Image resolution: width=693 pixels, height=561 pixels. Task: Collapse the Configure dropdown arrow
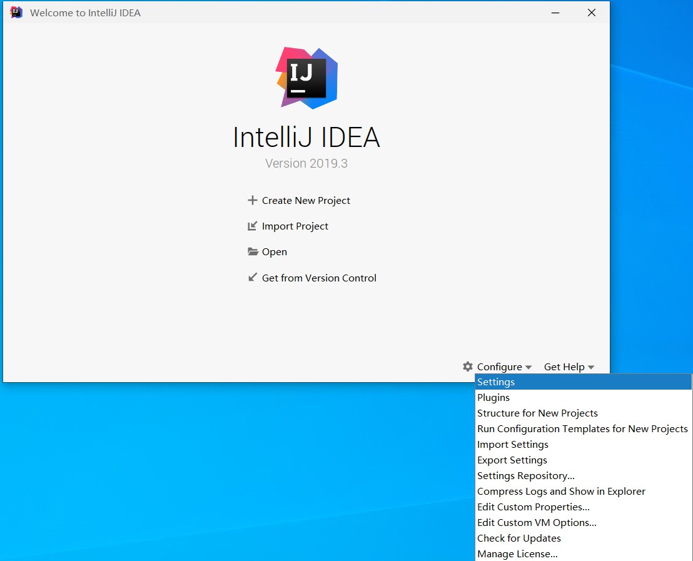point(529,367)
